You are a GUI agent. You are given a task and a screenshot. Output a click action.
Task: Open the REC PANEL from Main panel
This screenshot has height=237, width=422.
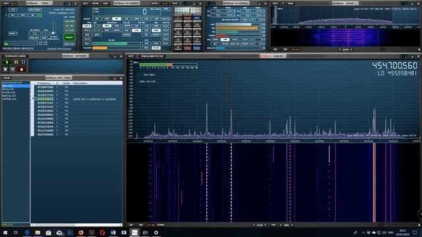click(35, 10)
